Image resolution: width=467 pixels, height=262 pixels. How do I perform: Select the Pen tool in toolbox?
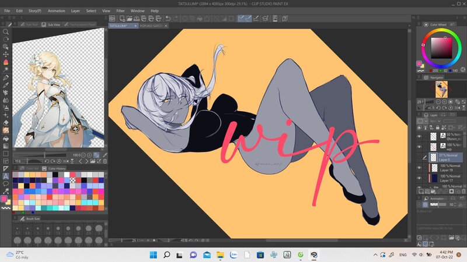(6, 77)
